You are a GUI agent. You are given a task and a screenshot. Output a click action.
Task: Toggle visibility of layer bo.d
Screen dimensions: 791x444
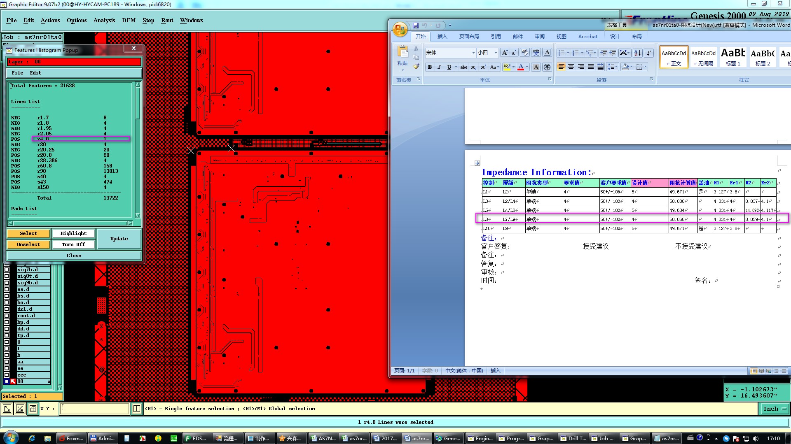point(7,302)
